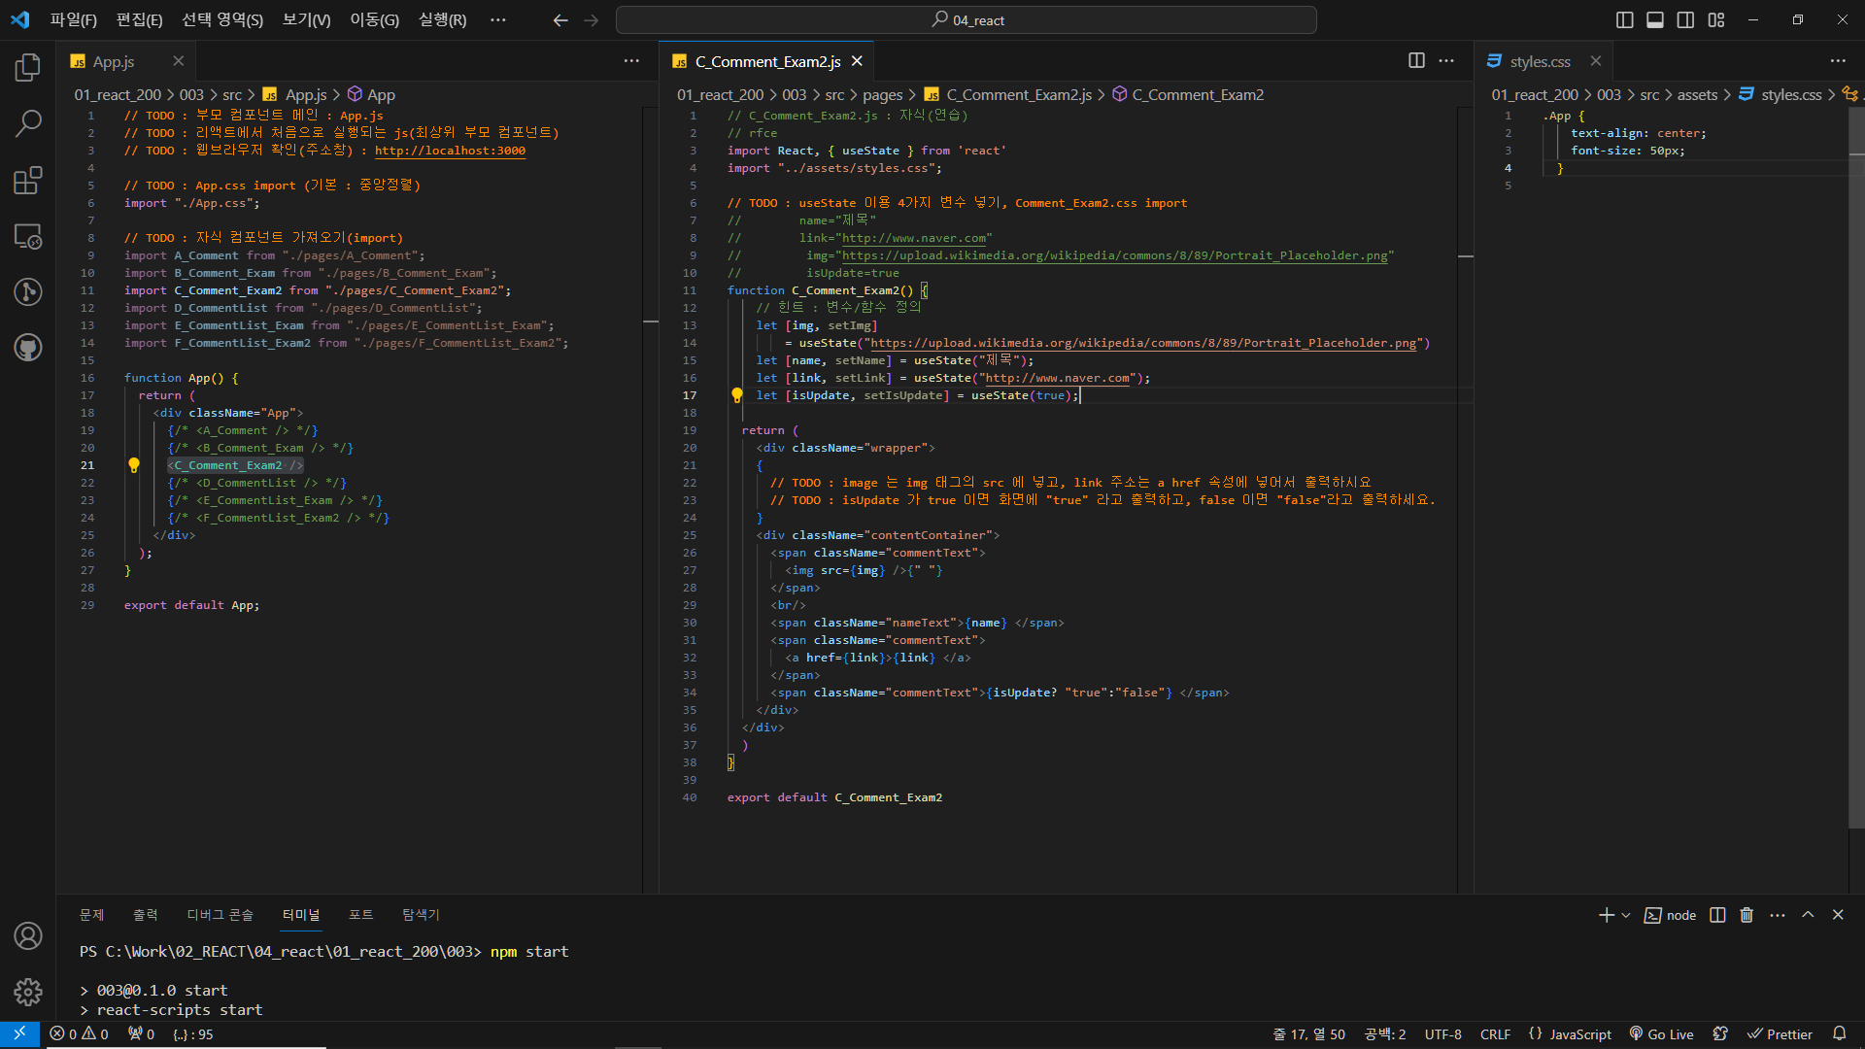Maximize the terminal panel with chevron
The image size is (1865, 1049).
(1808, 915)
